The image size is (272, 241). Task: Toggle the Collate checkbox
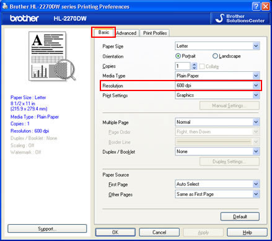(x=202, y=66)
